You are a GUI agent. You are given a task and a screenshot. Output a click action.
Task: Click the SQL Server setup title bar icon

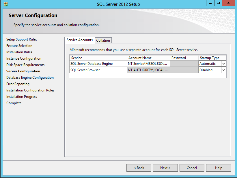point(5,4)
